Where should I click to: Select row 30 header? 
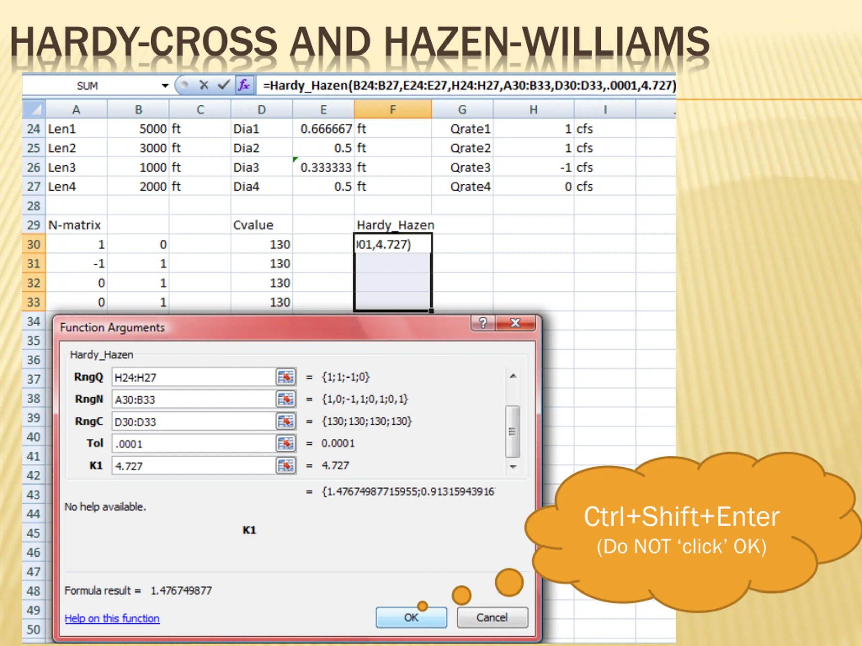(34, 244)
